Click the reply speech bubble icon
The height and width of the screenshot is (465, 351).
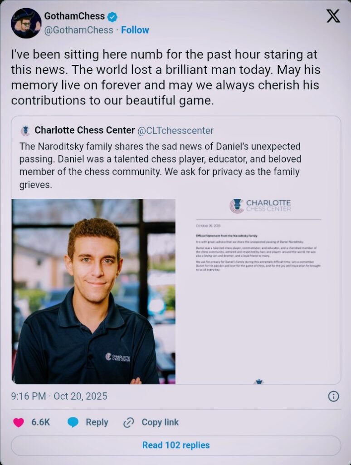click(73, 422)
